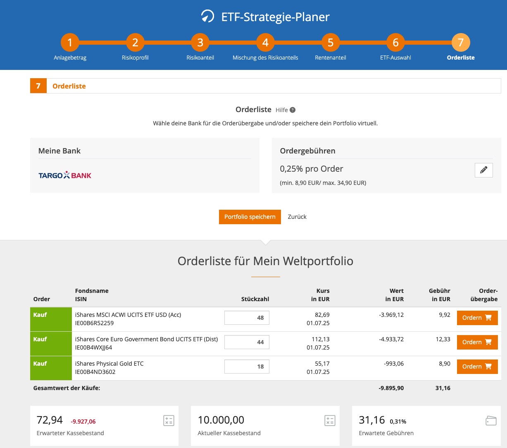Click the ETF-Strategie-Planer logo icon
This screenshot has height=448, width=507.
(x=207, y=17)
